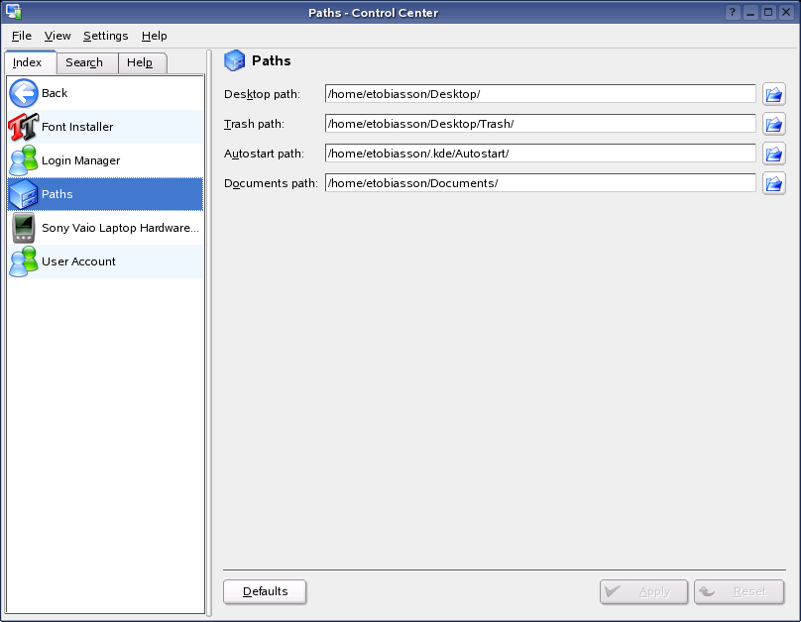This screenshot has width=801, height=622.
Task: Click the Defaults button
Action: pyautogui.click(x=265, y=591)
